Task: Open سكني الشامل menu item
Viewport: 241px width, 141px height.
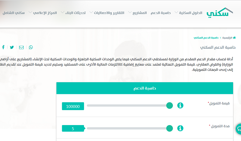Action: tap(14, 13)
